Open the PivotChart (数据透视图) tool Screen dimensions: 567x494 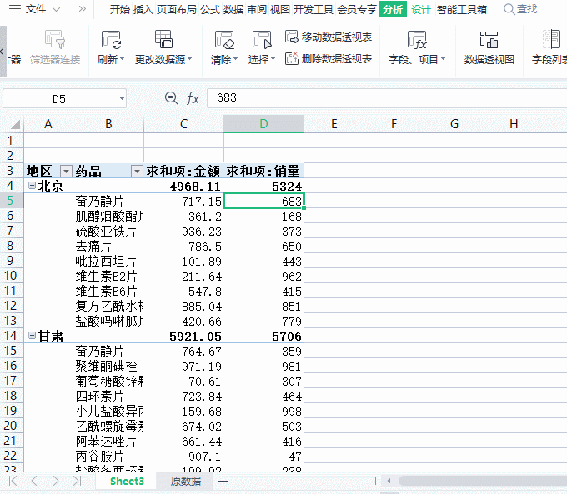(x=489, y=40)
